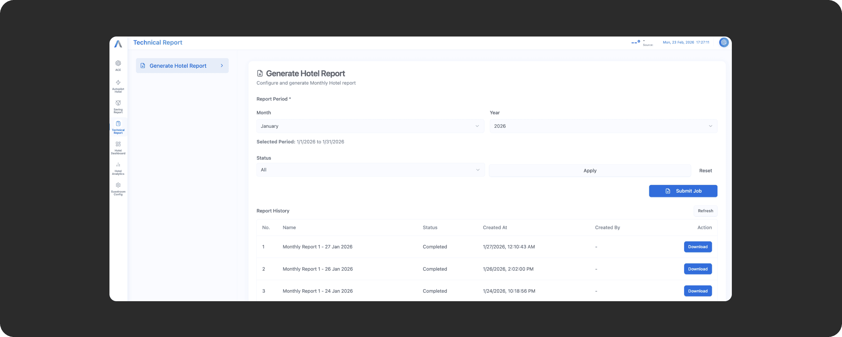Select Technical Report sidebar icon
This screenshot has width=842, height=337.
(x=118, y=127)
